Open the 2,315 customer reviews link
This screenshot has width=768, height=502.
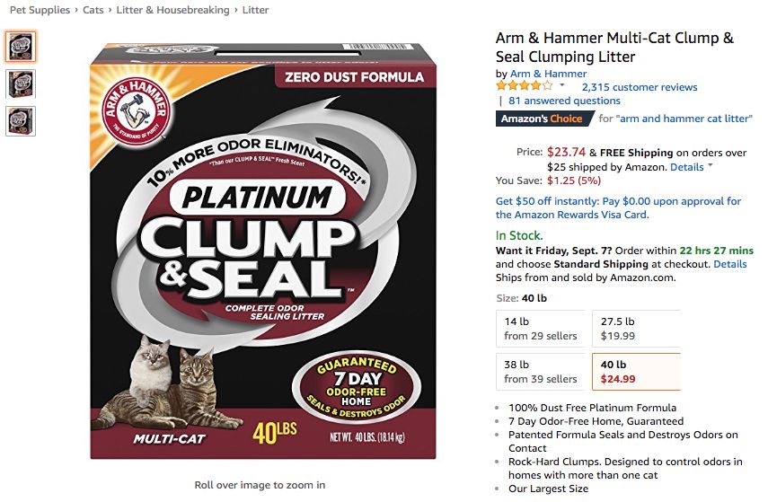640,87
